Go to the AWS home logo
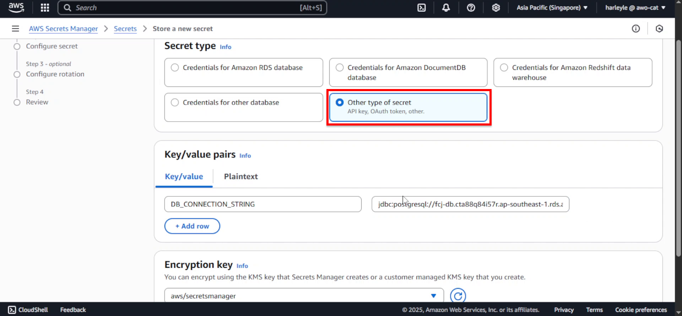Image resolution: width=682 pixels, height=316 pixels. tap(16, 7)
